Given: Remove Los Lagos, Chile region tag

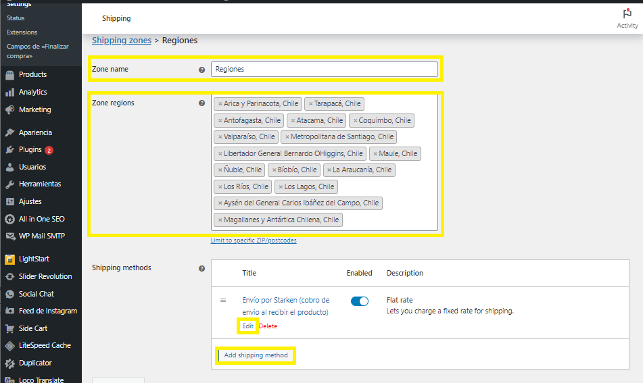Looking at the screenshot, I should point(281,187).
